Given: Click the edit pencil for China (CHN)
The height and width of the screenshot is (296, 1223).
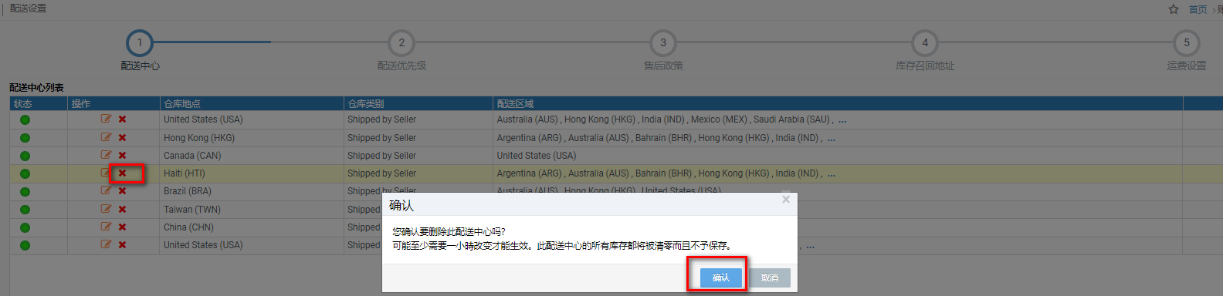Looking at the screenshot, I should click(x=106, y=227).
